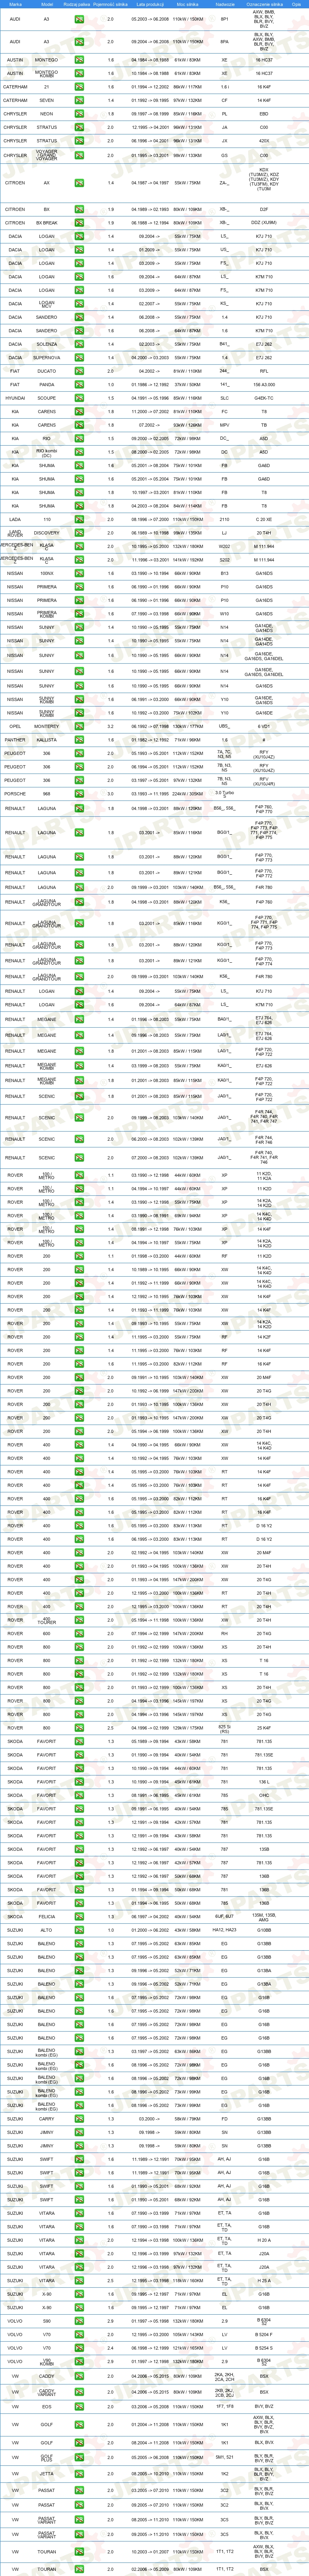Select the PANTHER brand cell
The height and width of the screenshot is (2576, 309).
15,740
